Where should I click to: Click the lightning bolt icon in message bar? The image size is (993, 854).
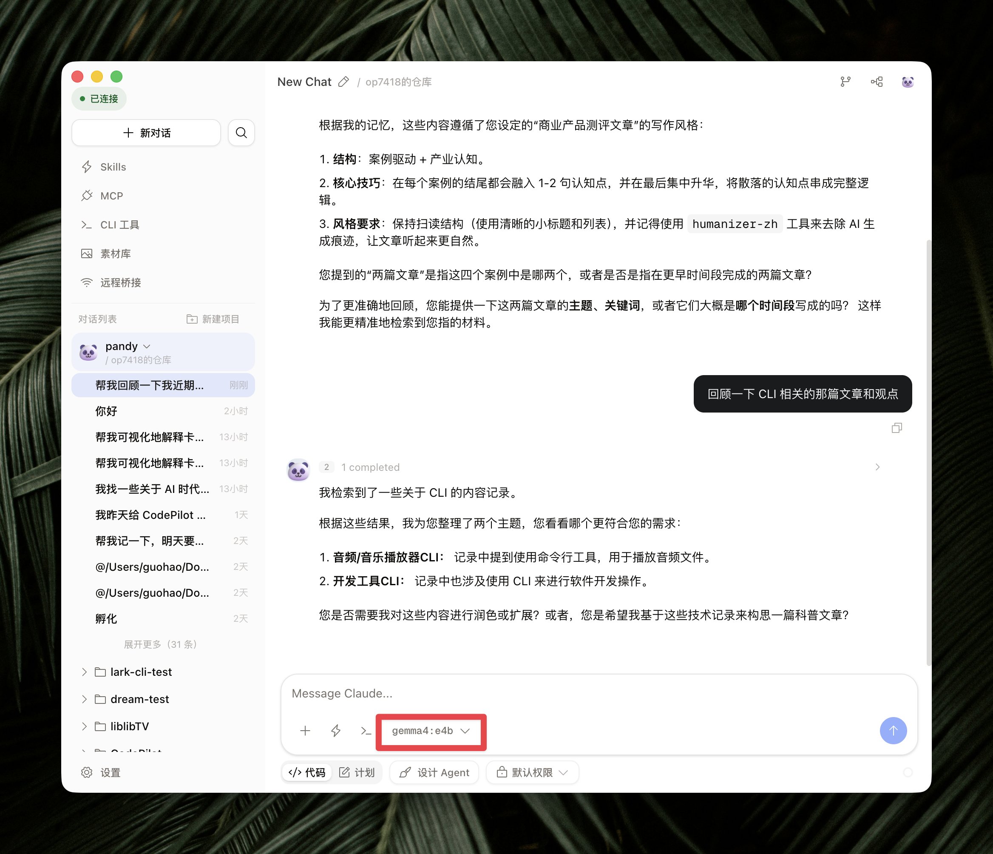coord(335,731)
